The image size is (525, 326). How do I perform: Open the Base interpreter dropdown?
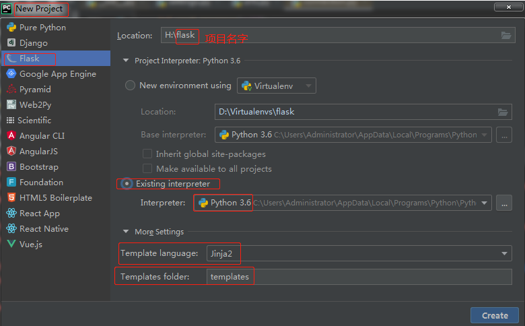point(353,135)
